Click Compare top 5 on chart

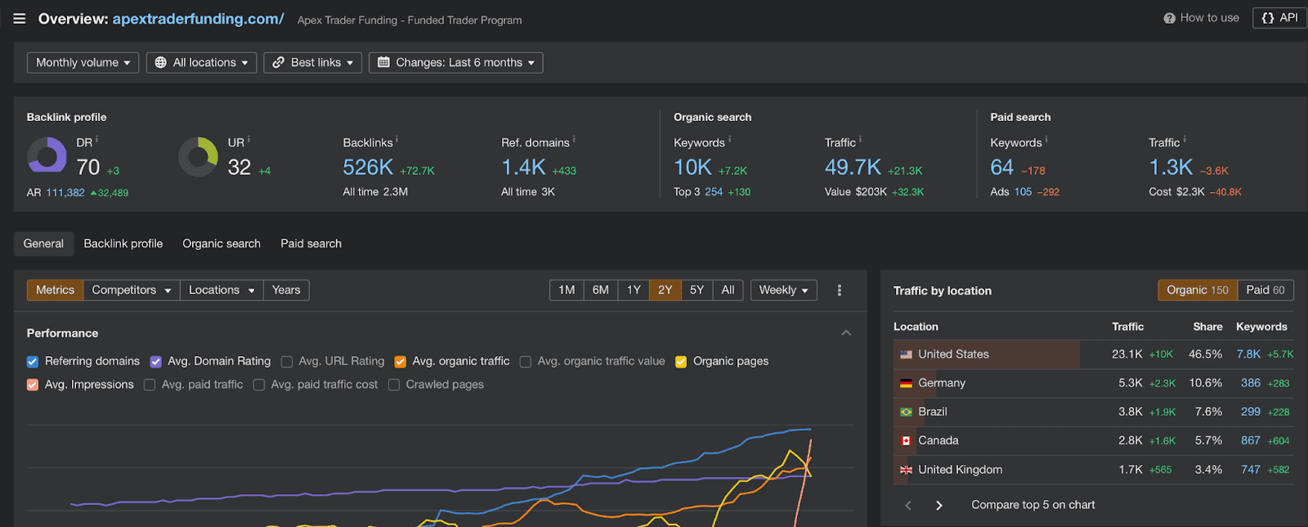pyautogui.click(x=1033, y=505)
